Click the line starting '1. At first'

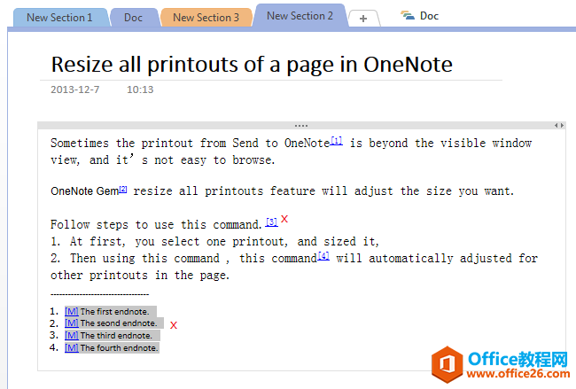click(x=215, y=241)
